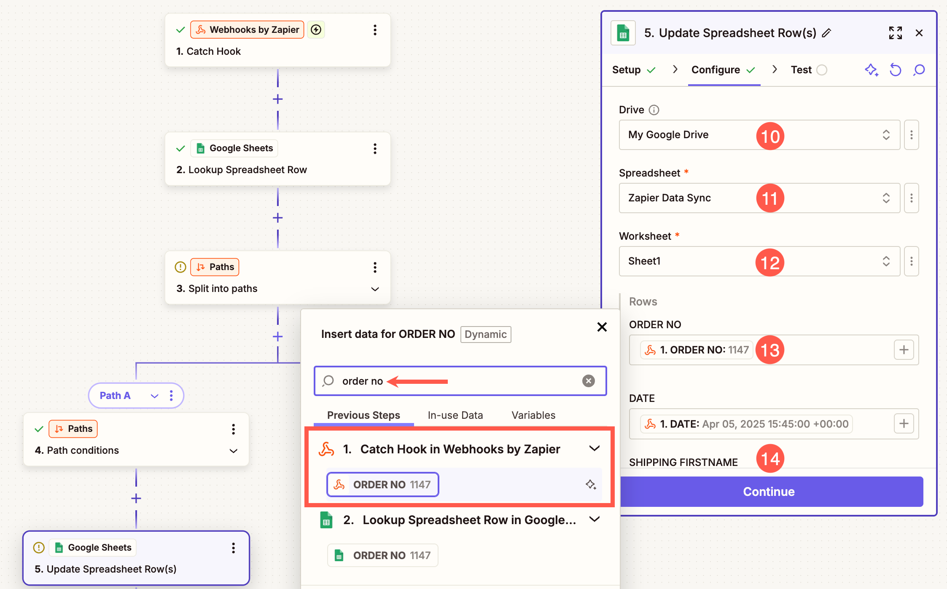
Task: Click the '1. DATE: Apr 05, 2025' pill
Action: [x=746, y=424]
